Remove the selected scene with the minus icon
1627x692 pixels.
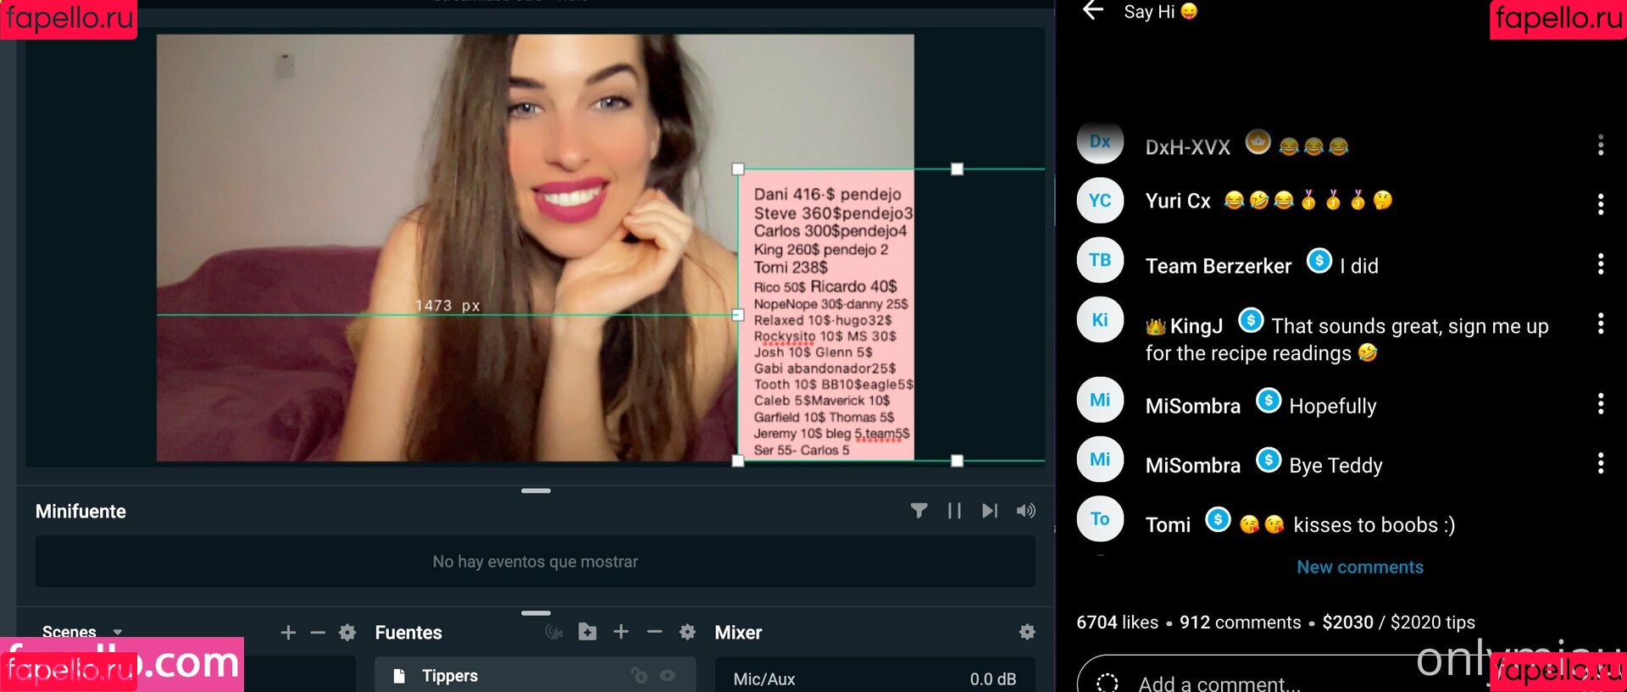(318, 633)
